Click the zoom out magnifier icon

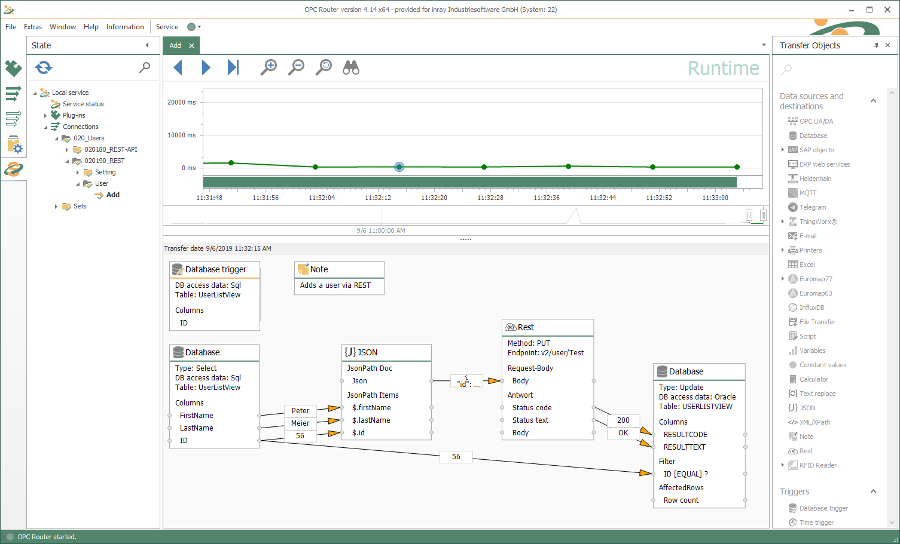(296, 67)
